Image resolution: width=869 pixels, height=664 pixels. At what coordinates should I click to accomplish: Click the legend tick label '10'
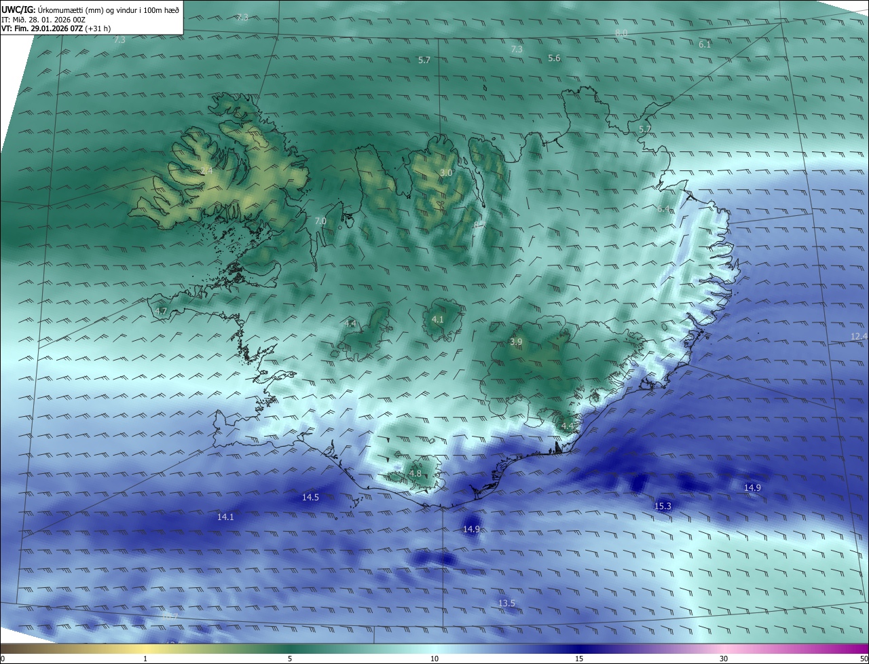pyautogui.click(x=434, y=659)
